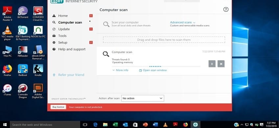This screenshot has width=279, height=128.
Task: Click the Scan your computer magnifier icon
Action: 106,24
